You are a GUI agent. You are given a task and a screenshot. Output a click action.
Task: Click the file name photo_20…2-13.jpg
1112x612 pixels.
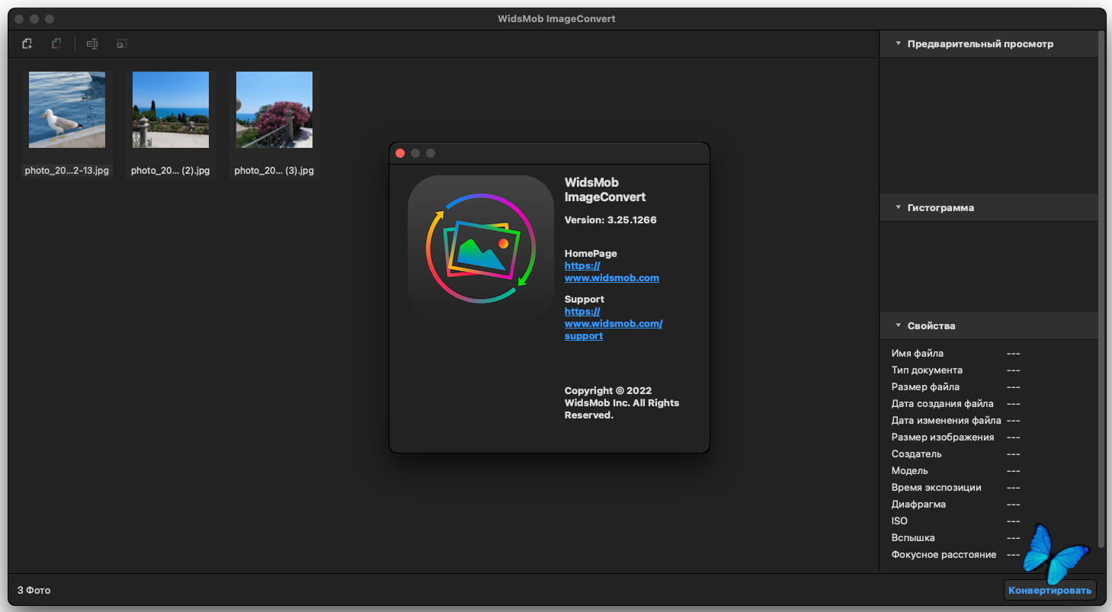pos(67,171)
